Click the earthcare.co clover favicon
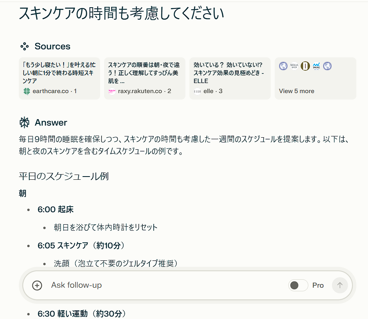Image resolution: width=368 pixels, height=319 pixels. [x=27, y=91]
